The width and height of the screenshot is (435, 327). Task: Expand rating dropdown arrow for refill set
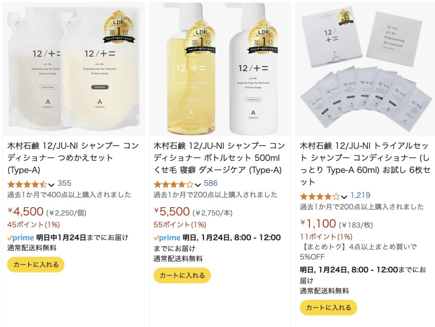point(51,185)
